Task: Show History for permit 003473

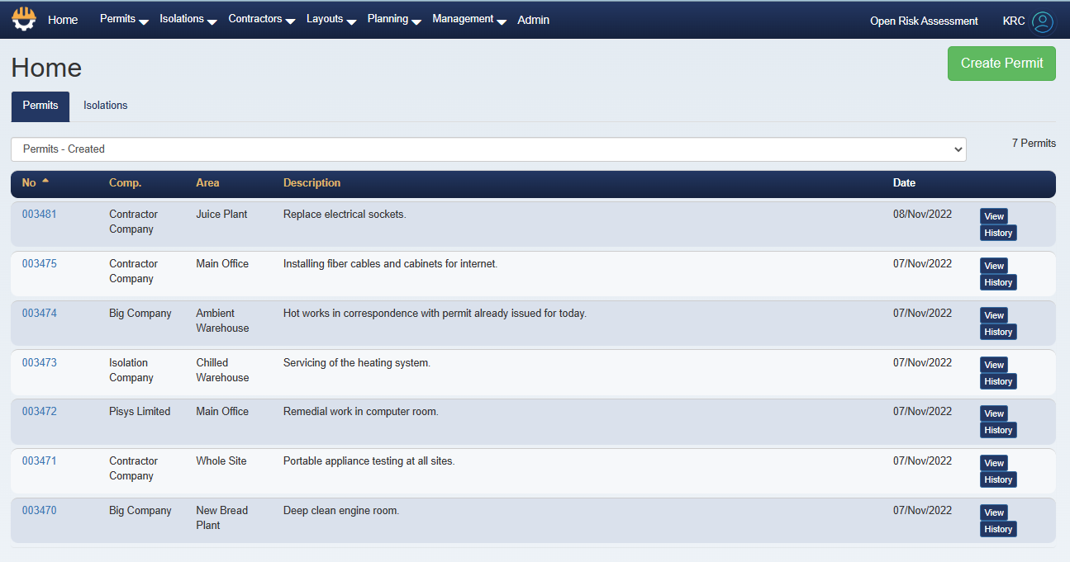Action: (x=998, y=381)
